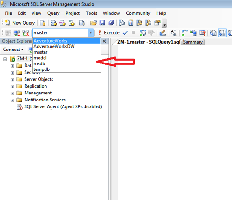The height and width of the screenshot is (200, 232).
Task: Click the database combo box arrow
Action: coord(90,33)
